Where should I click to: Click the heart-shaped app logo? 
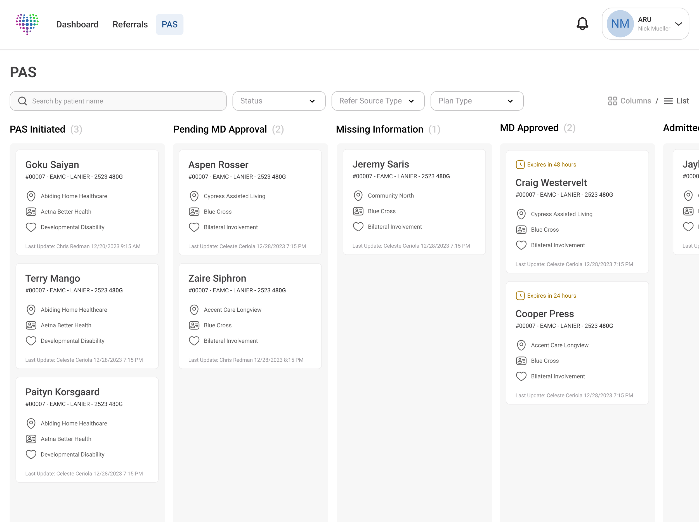(27, 24)
